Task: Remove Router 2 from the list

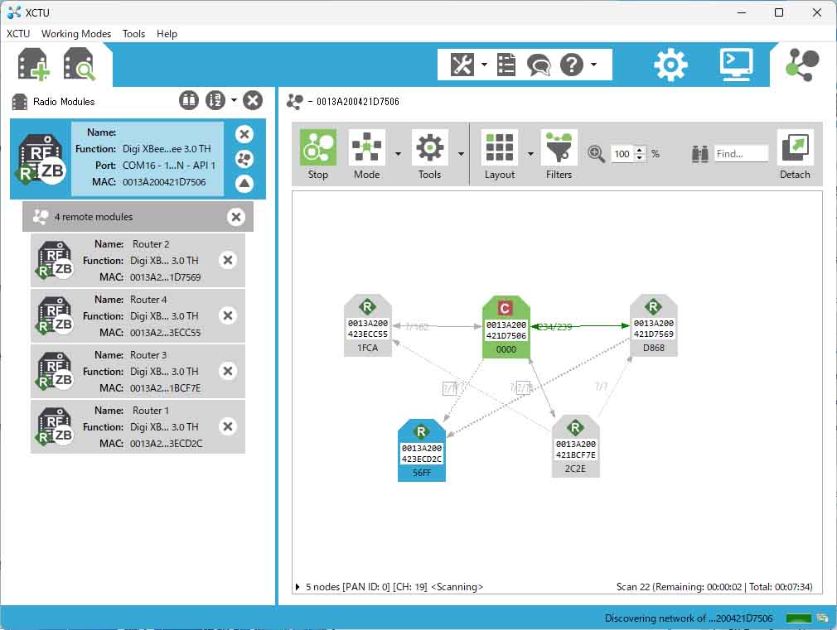Action: tap(228, 261)
